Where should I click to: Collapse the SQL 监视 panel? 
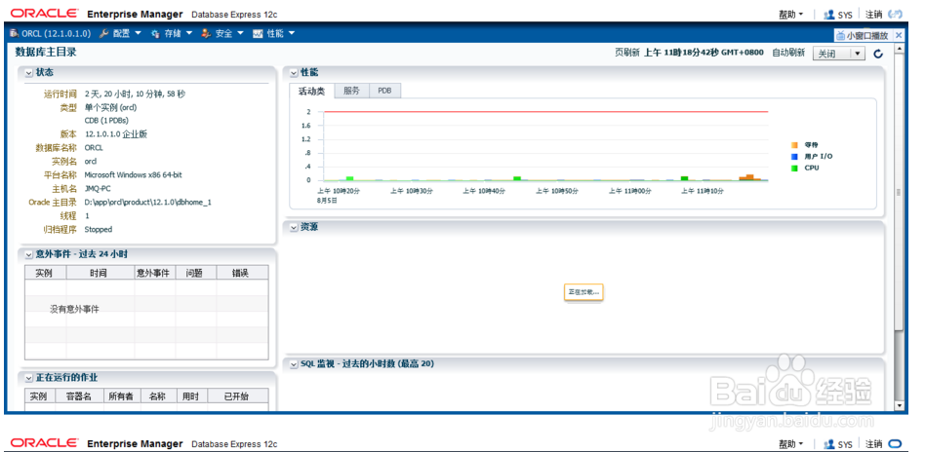pyautogui.click(x=294, y=364)
